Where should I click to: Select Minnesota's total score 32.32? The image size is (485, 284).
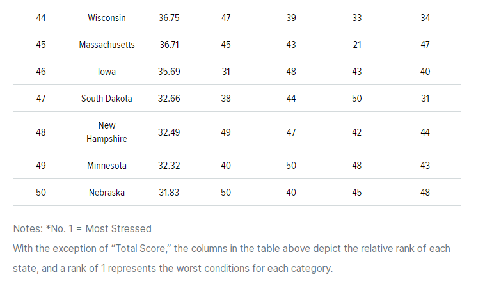(x=169, y=166)
